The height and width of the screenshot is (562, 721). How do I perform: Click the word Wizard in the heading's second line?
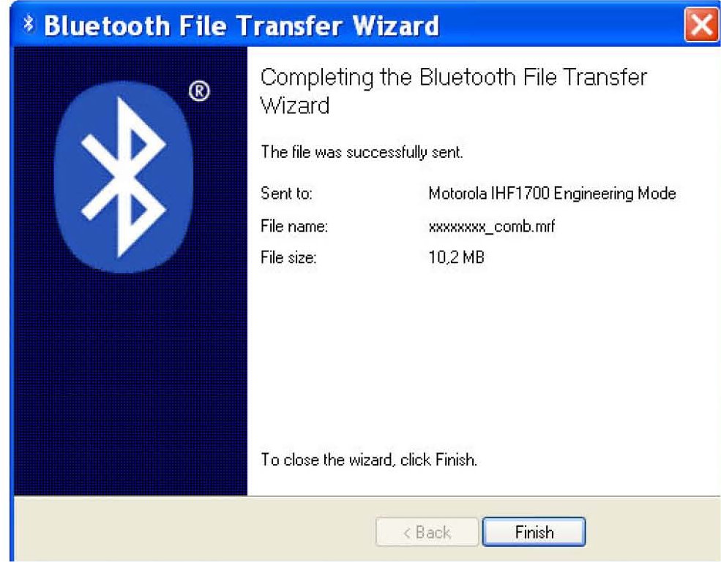pos(295,106)
